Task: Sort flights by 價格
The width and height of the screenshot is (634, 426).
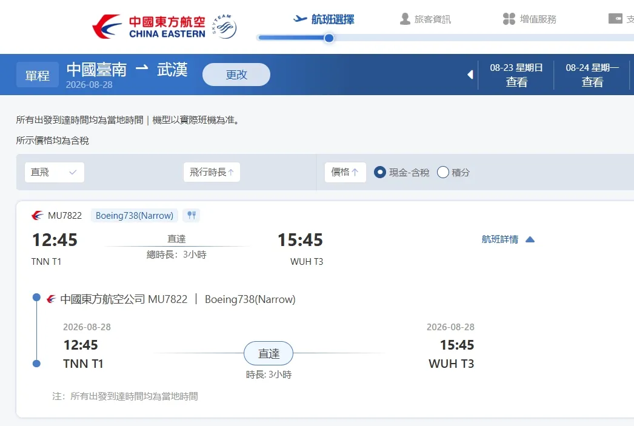Action: [x=345, y=172]
